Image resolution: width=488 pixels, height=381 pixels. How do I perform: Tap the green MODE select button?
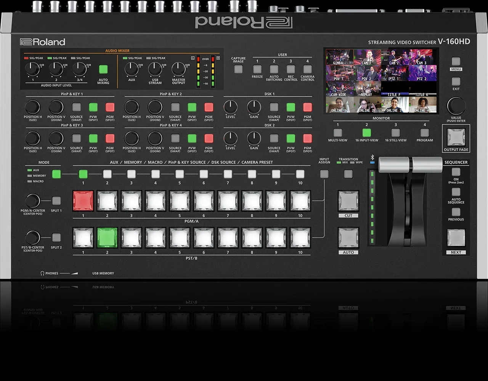pyautogui.click(x=56, y=174)
